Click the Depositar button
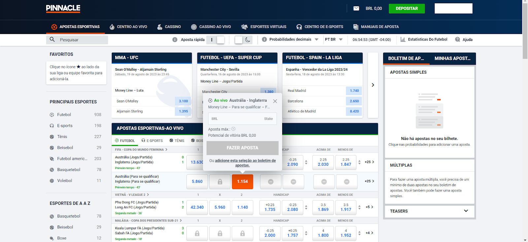 tap(407, 9)
